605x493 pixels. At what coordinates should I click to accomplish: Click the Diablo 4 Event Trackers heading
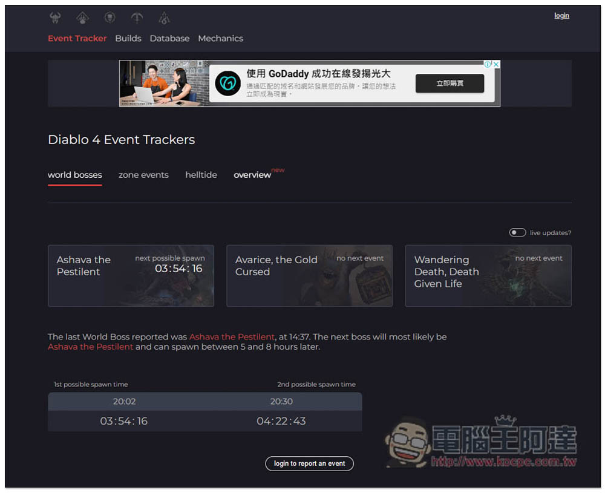click(121, 140)
